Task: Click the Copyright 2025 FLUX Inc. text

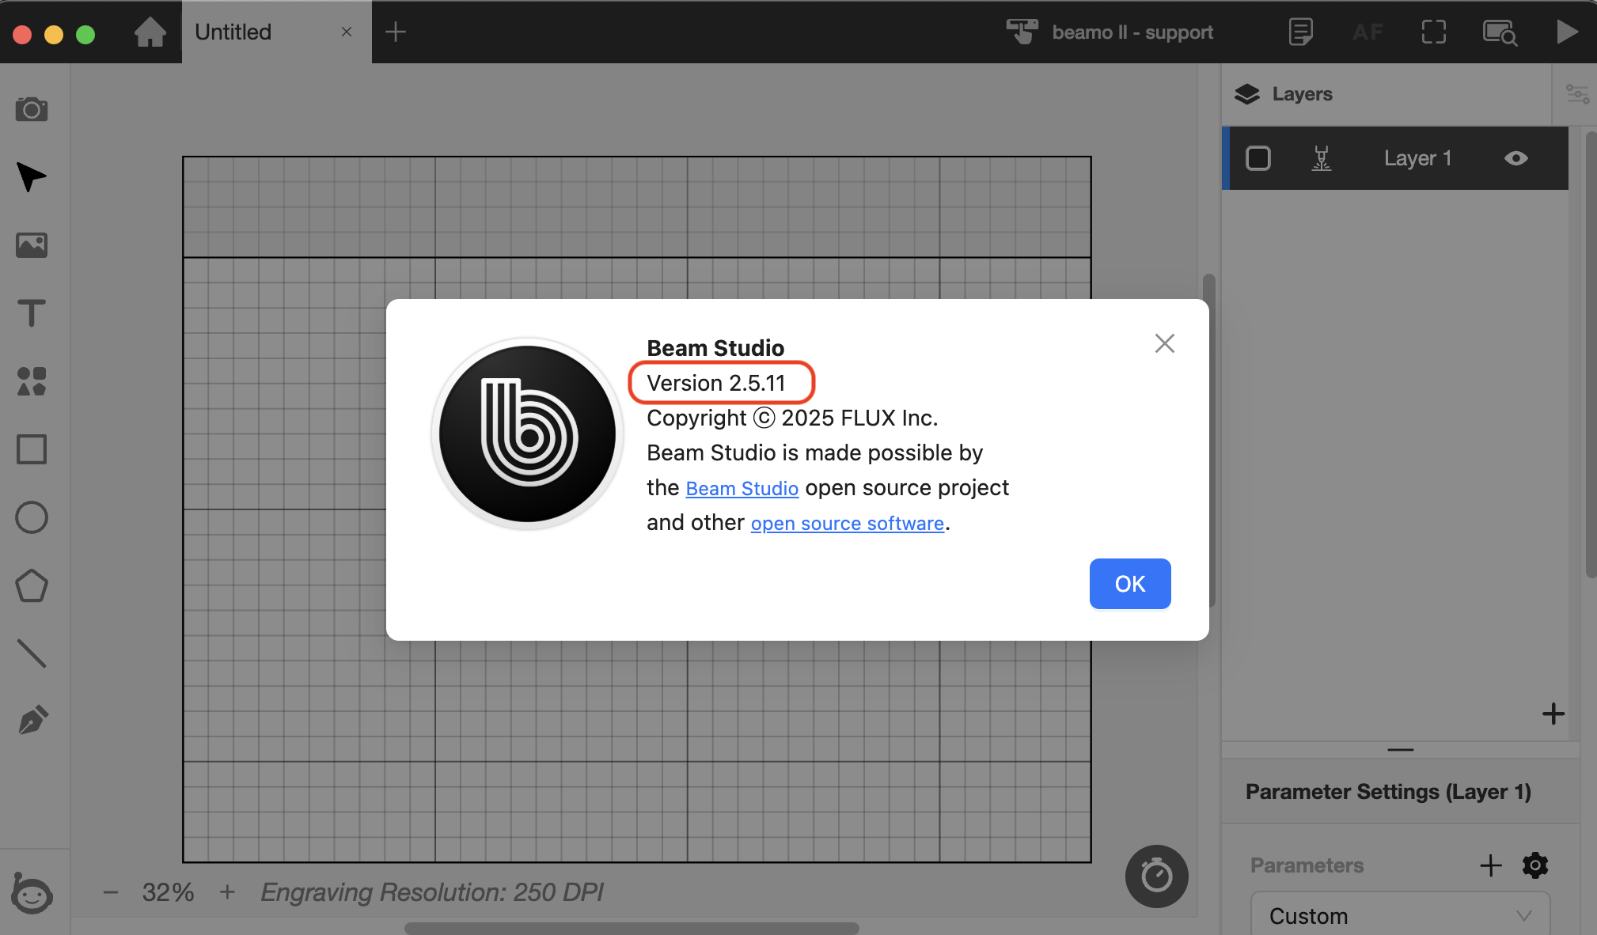Action: (x=792, y=418)
